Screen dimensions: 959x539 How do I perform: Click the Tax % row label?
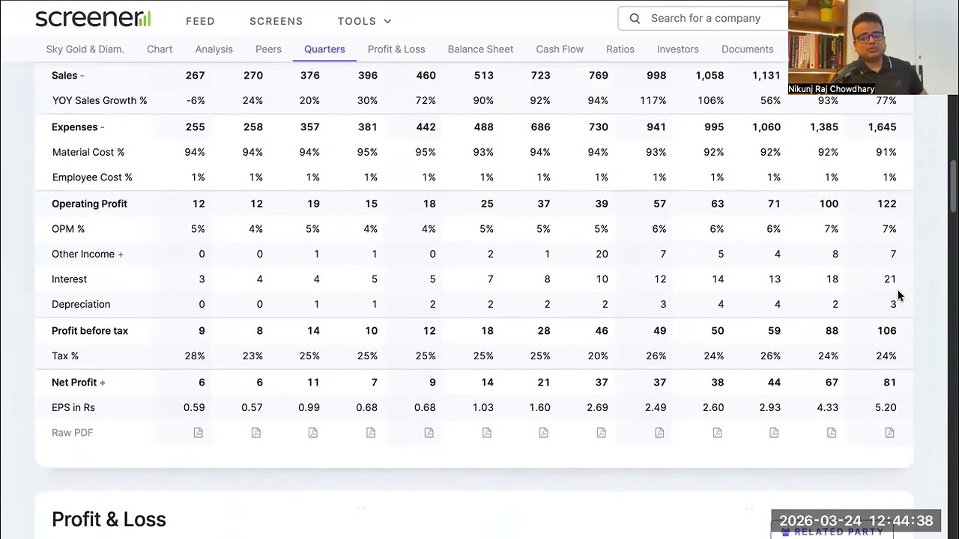coord(65,356)
